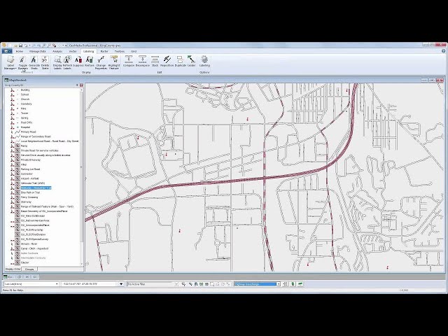448x336 pixels.
Task: Click the help icon in ribbon corner
Action: coord(443,51)
